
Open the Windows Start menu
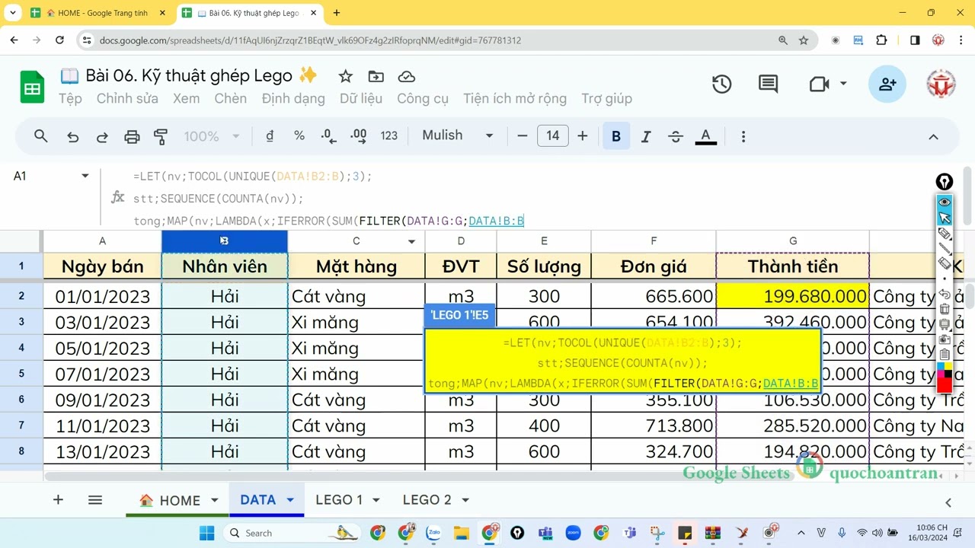tap(206, 533)
